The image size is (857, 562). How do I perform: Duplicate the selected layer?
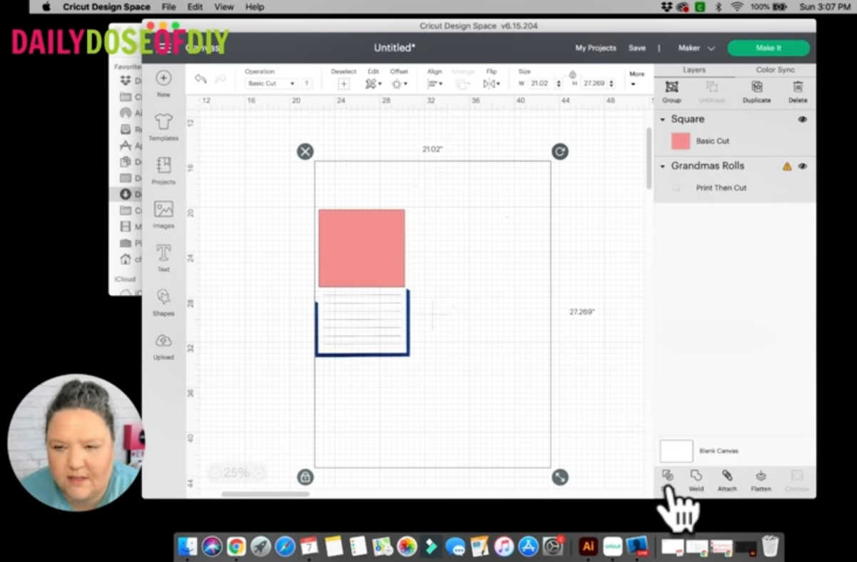pos(756,91)
